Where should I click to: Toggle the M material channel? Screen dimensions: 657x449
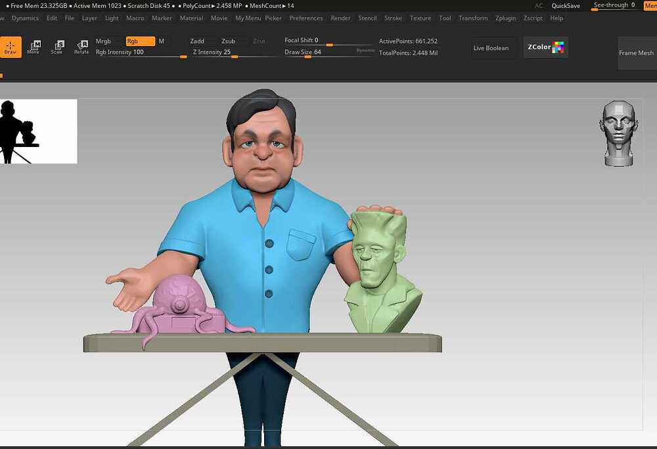click(x=162, y=41)
